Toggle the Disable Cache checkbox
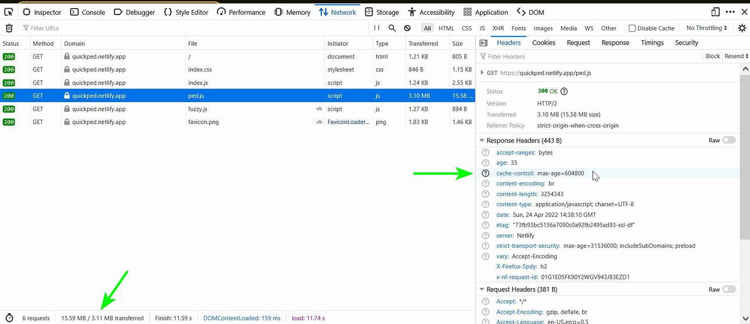 632,28
